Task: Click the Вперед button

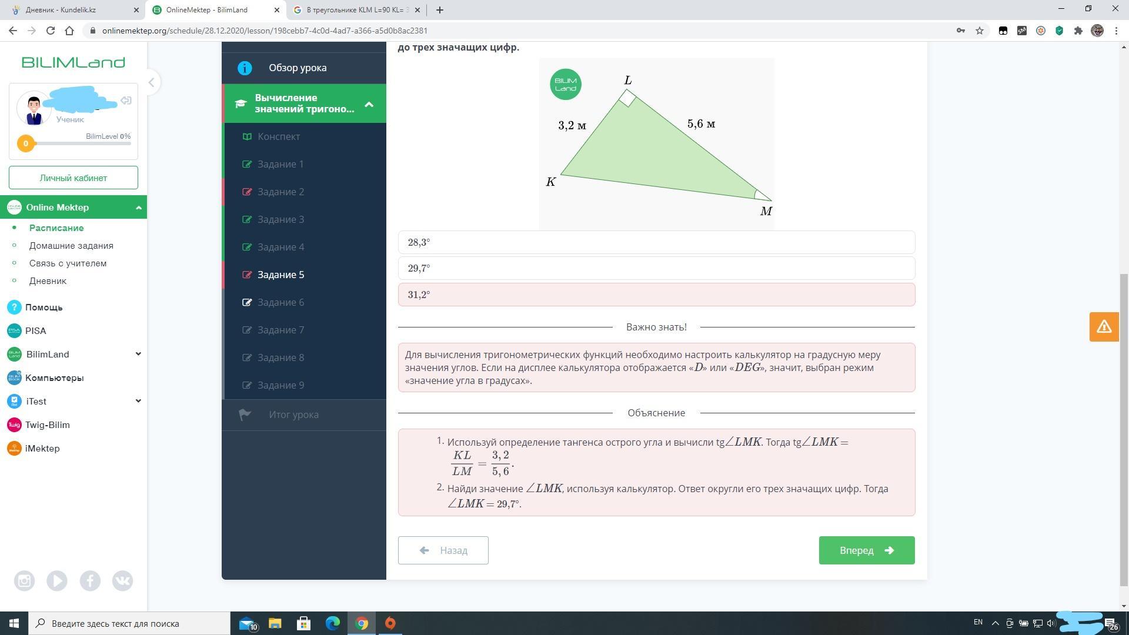Action: 866,550
